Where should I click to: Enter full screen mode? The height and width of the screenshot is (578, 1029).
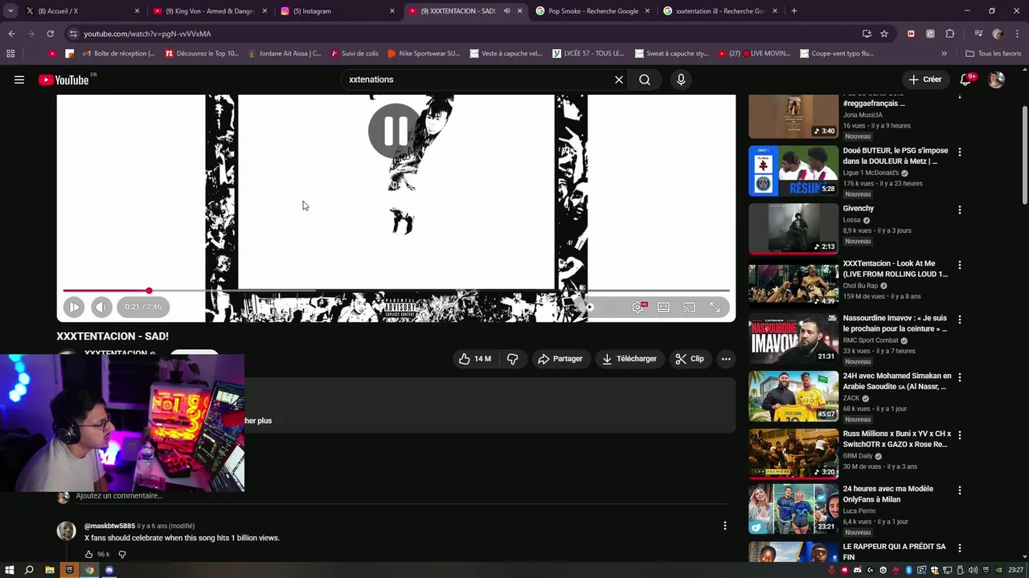pyautogui.click(x=715, y=307)
